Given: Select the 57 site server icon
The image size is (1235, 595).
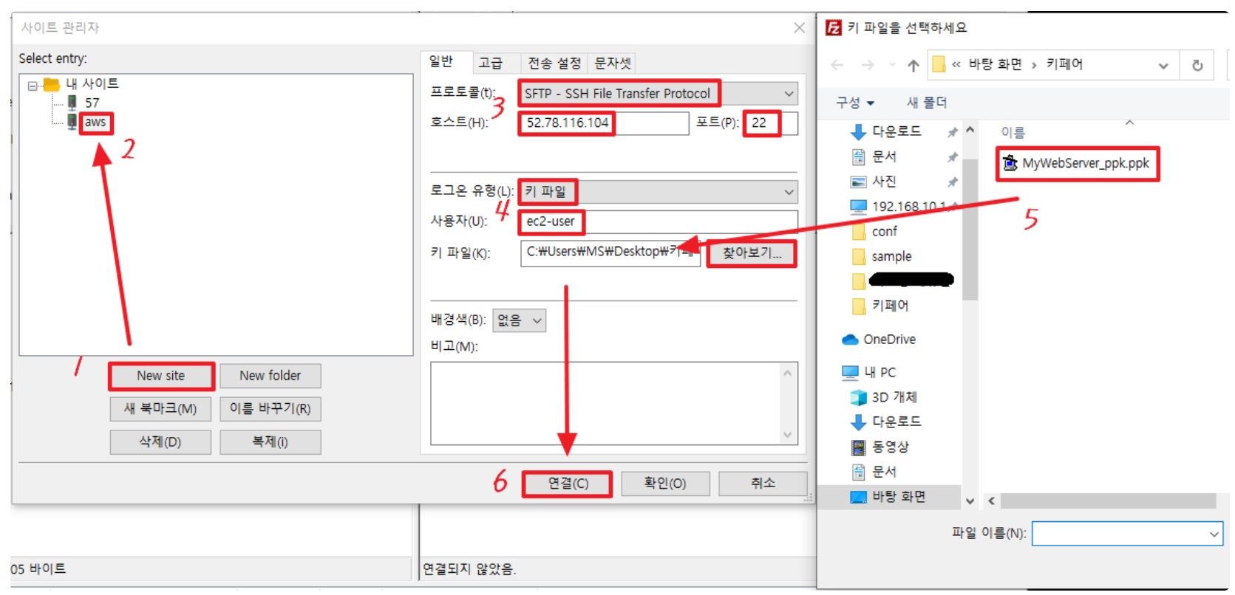Looking at the screenshot, I should 72,103.
